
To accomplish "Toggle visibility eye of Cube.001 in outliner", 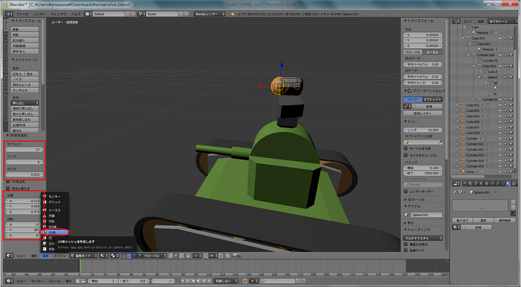I will coord(499,105).
